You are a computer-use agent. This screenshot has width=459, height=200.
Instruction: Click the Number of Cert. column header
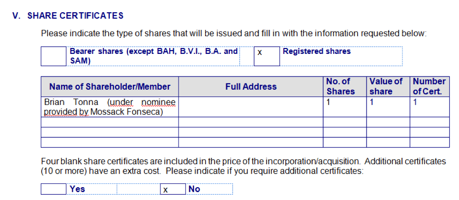[x=429, y=87]
